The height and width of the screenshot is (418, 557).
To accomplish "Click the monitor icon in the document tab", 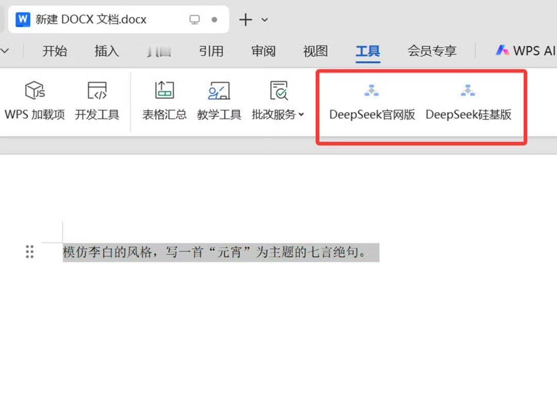I will [194, 20].
